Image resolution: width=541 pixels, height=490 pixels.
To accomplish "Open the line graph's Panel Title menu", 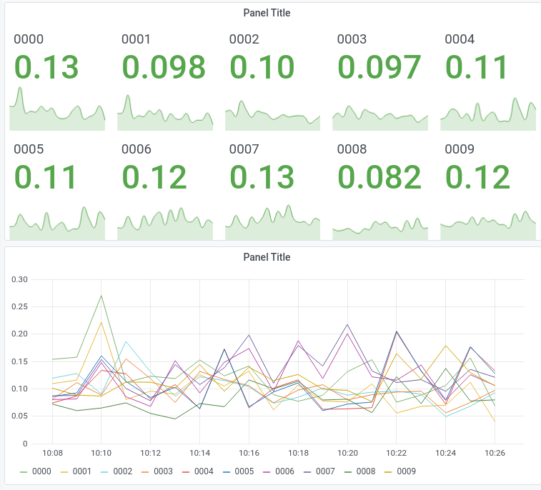I will [x=267, y=257].
